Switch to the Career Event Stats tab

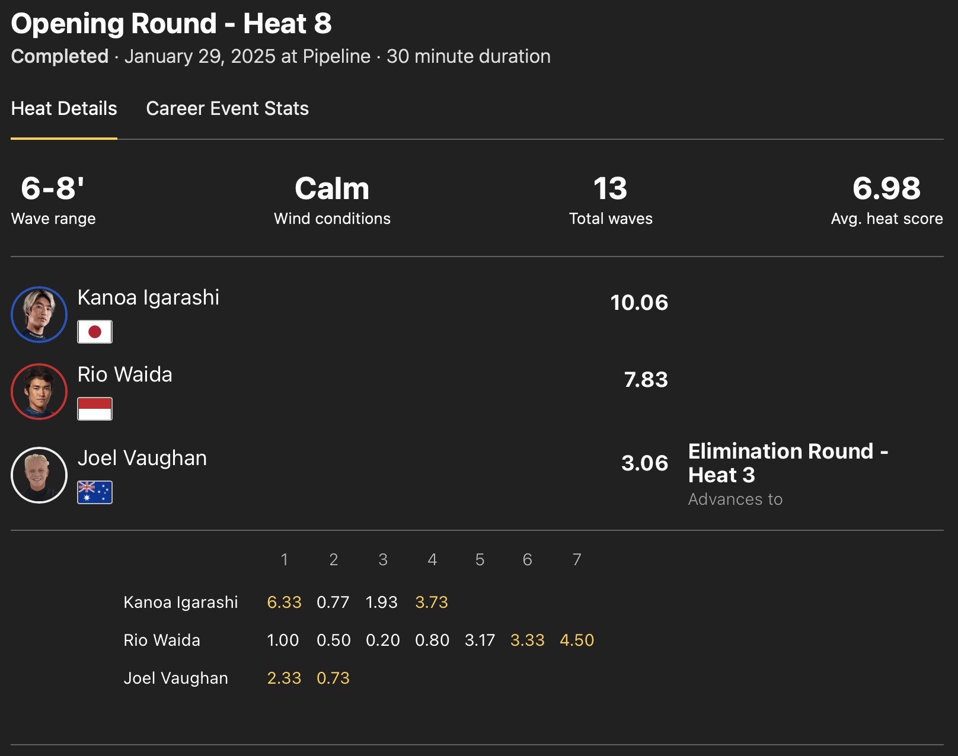point(227,109)
